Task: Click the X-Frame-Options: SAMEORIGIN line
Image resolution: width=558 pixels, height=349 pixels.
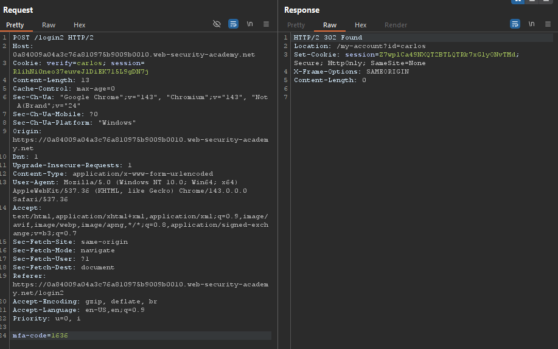Action: click(x=351, y=72)
